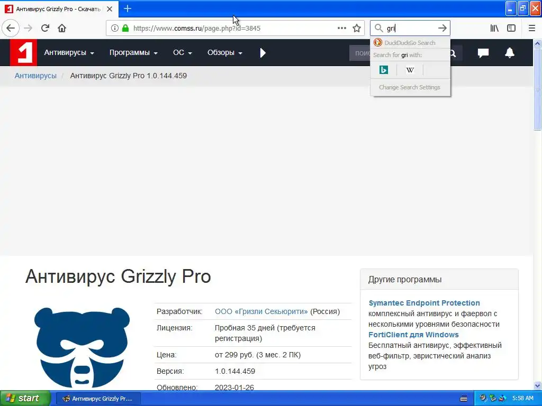The width and height of the screenshot is (542, 406).
Task: Open Symantec Endpoint Protection link
Action: pyautogui.click(x=424, y=303)
